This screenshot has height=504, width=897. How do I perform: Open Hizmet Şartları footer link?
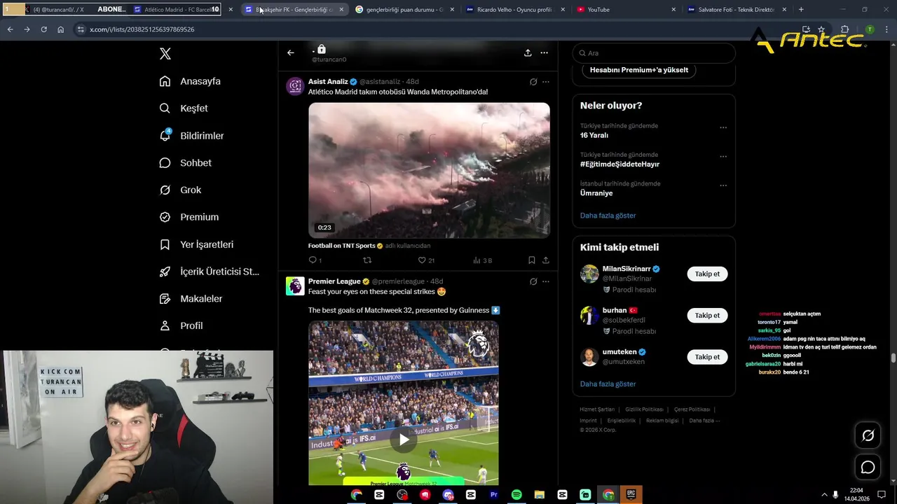click(597, 409)
